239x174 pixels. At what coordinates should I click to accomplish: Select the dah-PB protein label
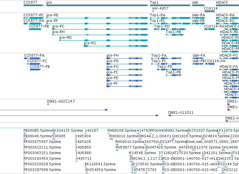(x=199, y=61)
